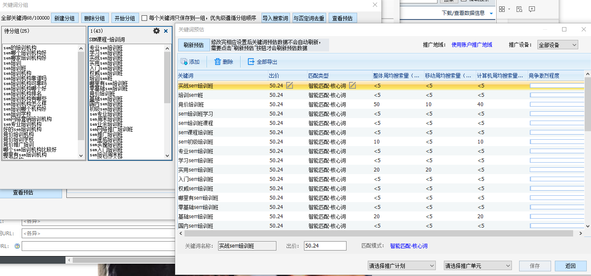Click edit pencil icon beside bid 50.24

(290, 85)
